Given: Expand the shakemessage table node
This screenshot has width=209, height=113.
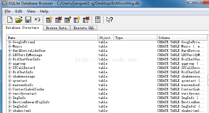Looking at the screenshot, I should coord(9,76).
